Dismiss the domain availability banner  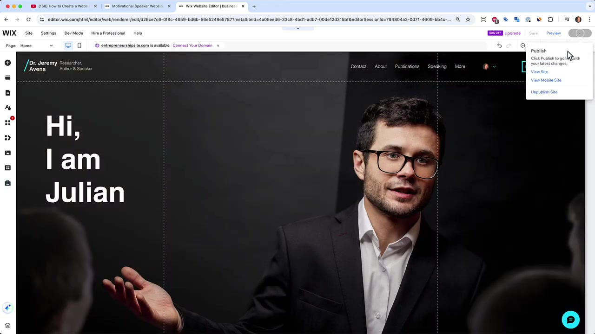tap(218, 45)
